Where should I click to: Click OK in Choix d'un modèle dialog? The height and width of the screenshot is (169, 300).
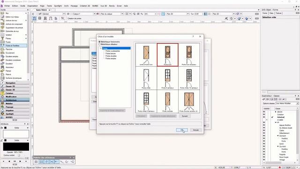pos(182,130)
